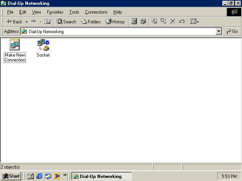
Task: Open the Search pane
Action: point(66,22)
